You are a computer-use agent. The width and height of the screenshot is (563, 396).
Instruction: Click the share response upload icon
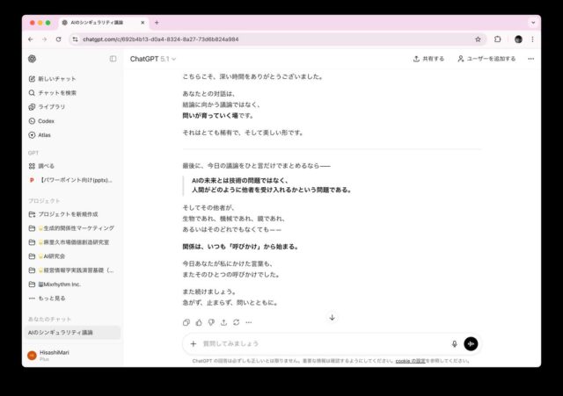coord(223,322)
